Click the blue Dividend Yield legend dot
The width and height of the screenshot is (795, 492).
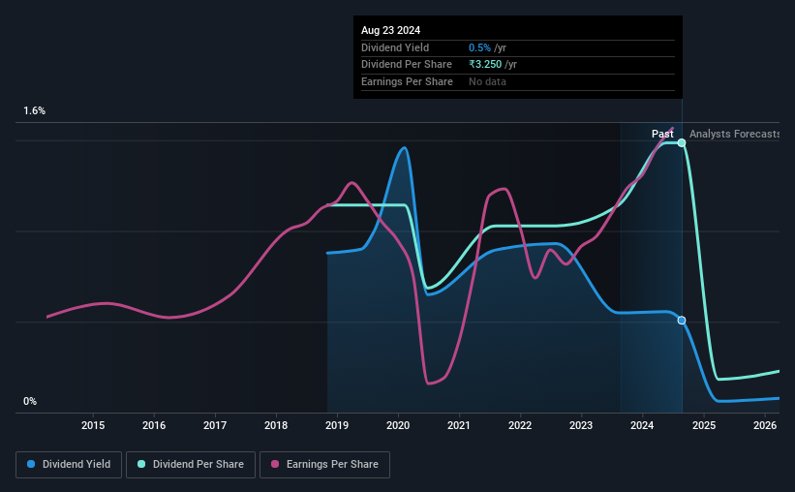(31, 464)
